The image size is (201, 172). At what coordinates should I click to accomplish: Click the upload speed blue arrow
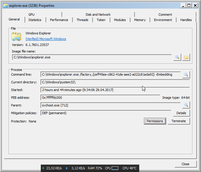pos(67,168)
